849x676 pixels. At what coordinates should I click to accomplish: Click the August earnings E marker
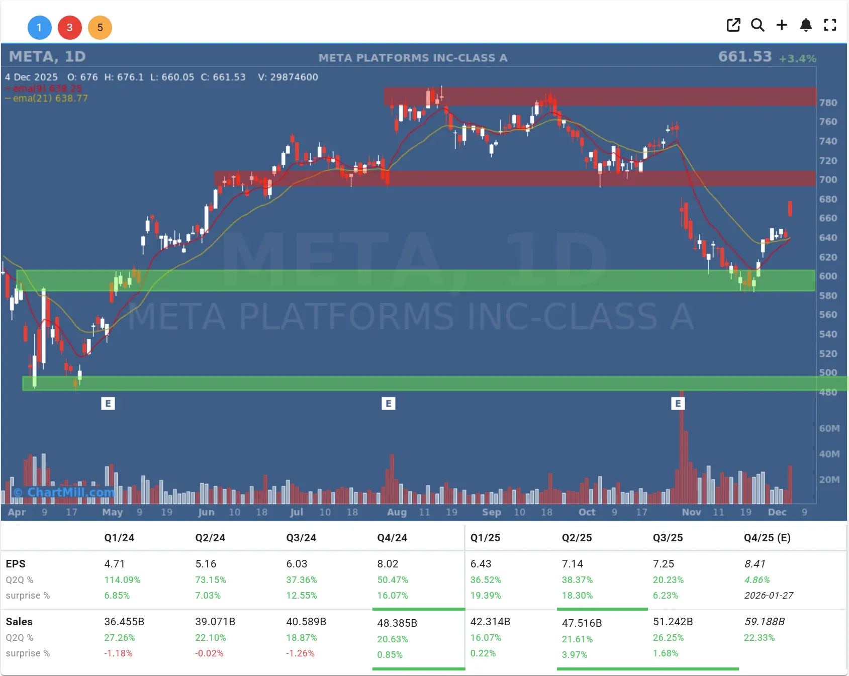pos(389,403)
